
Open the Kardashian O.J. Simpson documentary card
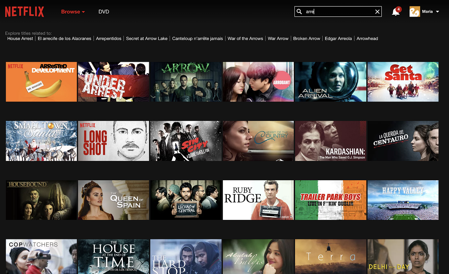point(331,141)
